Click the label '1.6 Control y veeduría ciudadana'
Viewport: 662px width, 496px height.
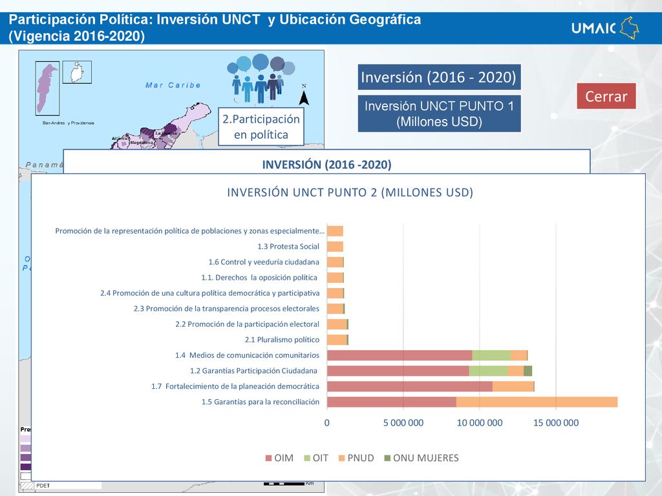[264, 262]
